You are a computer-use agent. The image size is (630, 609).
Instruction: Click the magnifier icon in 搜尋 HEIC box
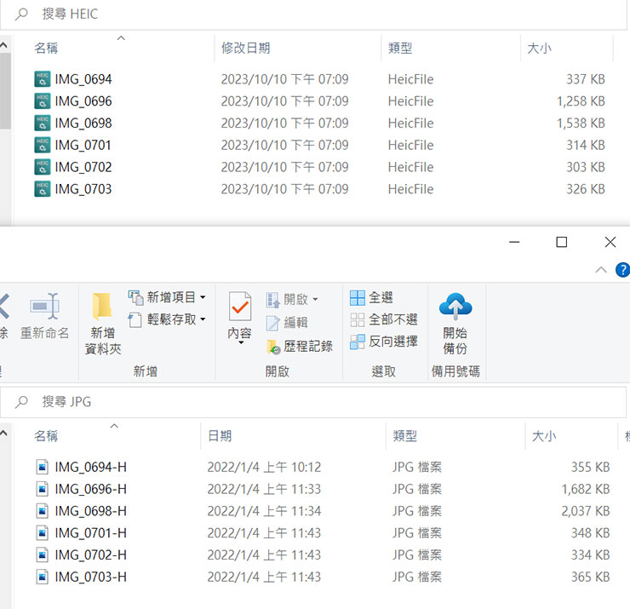(21, 14)
